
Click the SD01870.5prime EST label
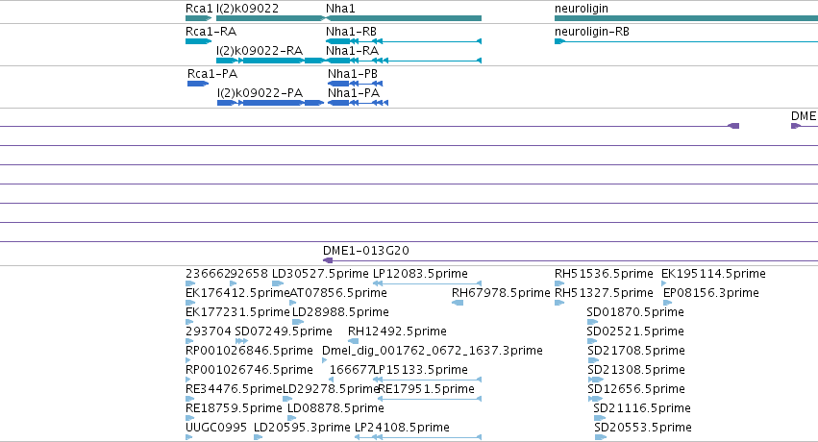point(635,312)
